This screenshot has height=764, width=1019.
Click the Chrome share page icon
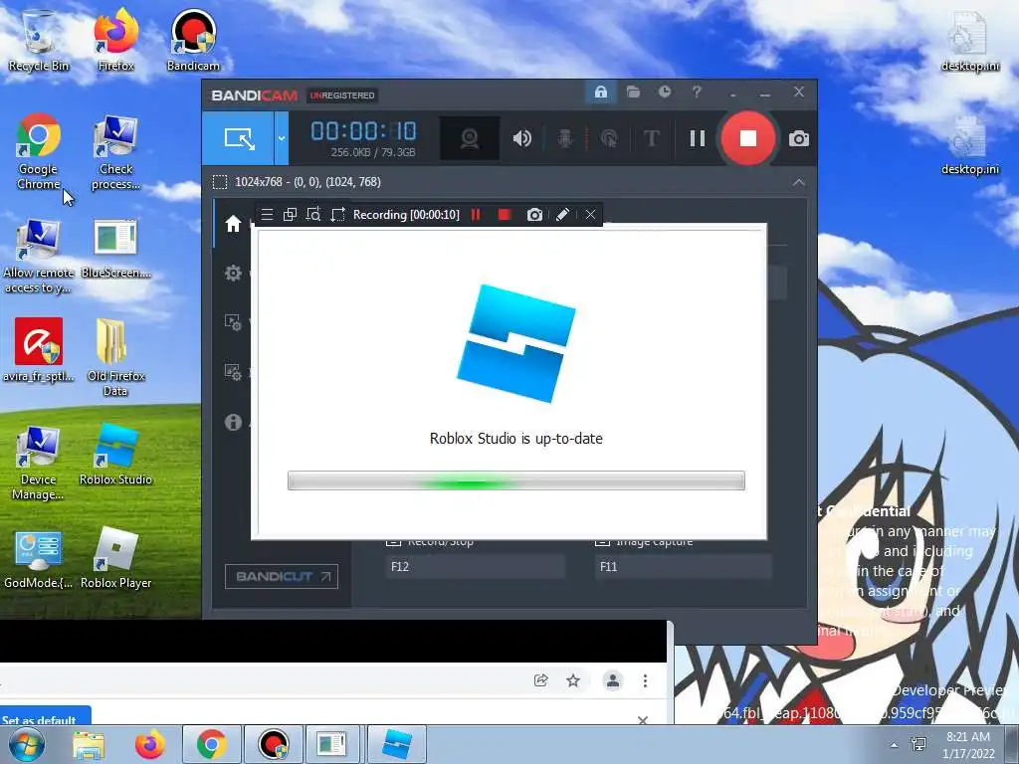tap(540, 680)
